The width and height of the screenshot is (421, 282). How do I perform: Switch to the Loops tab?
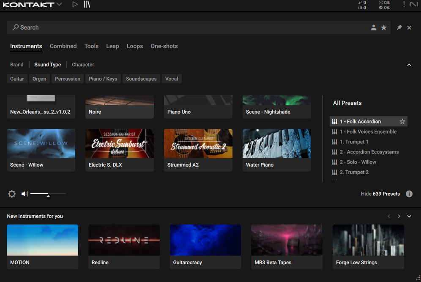coord(135,46)
